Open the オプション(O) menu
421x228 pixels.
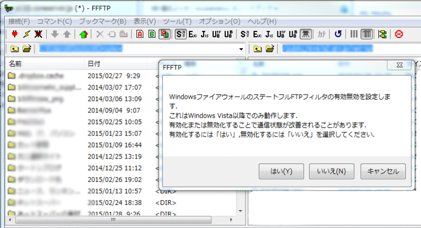(x=219, y=21)
